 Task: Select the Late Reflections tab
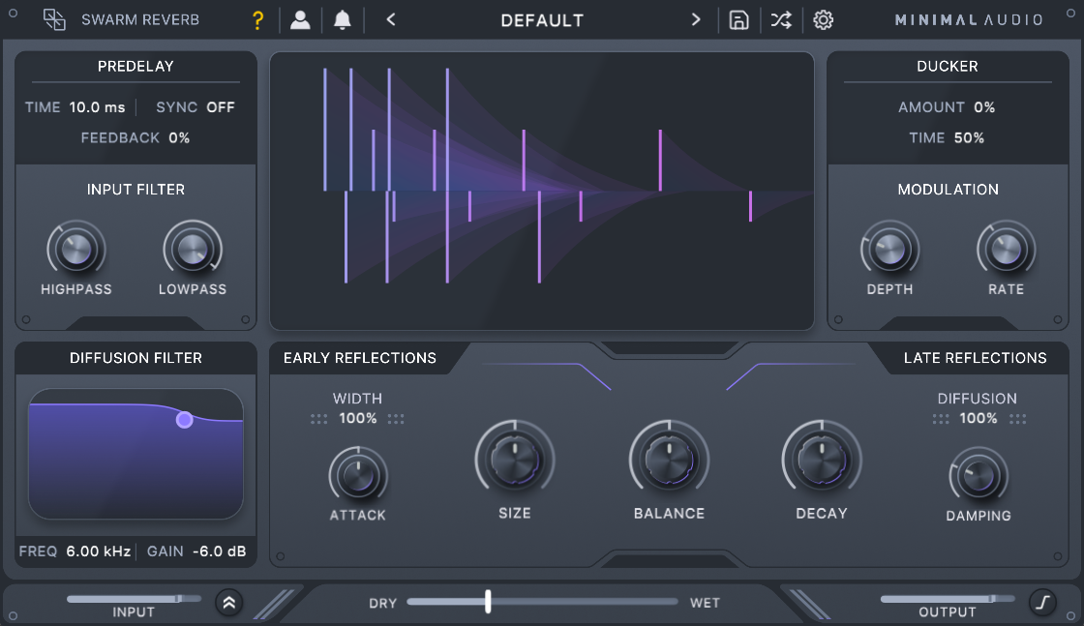coord(975,358)
